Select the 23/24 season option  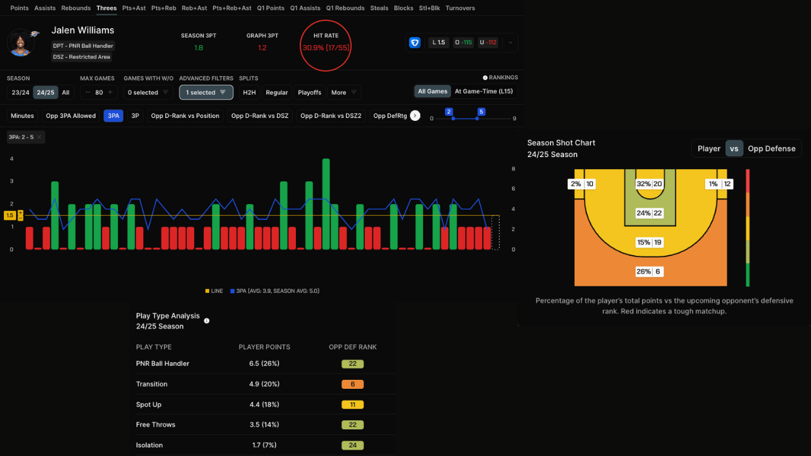20,92
